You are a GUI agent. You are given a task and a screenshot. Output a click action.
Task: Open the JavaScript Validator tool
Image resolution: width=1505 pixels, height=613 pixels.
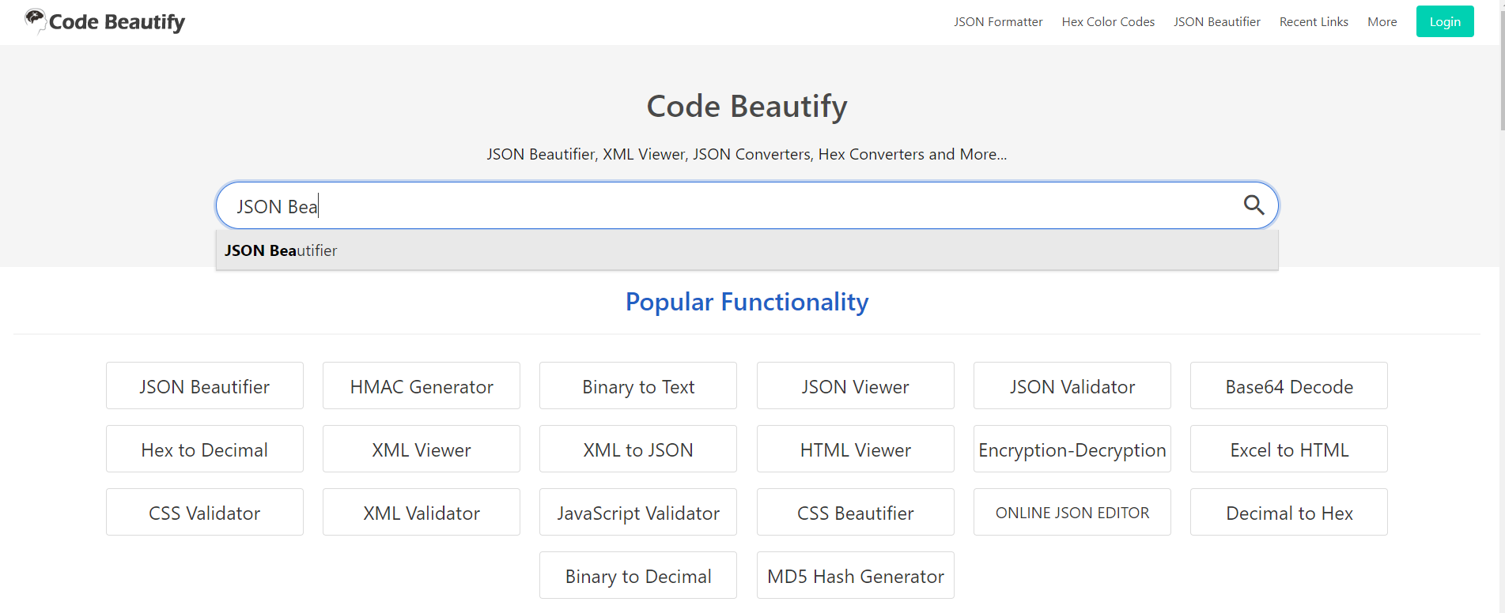click(637, 513)
